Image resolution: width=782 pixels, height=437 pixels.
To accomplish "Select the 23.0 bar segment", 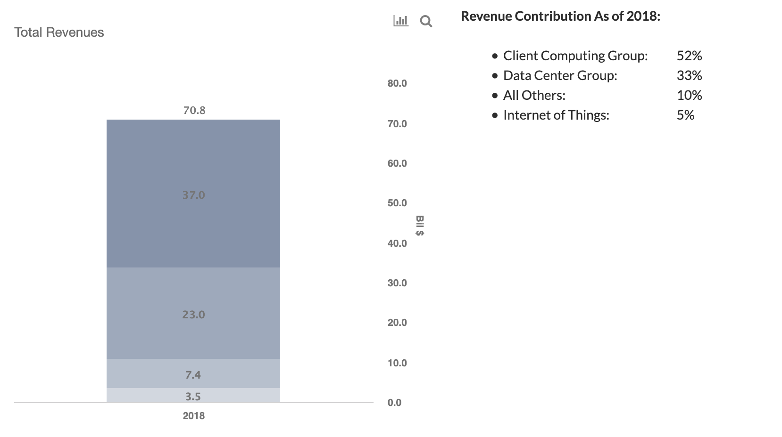I will (193, 314).
